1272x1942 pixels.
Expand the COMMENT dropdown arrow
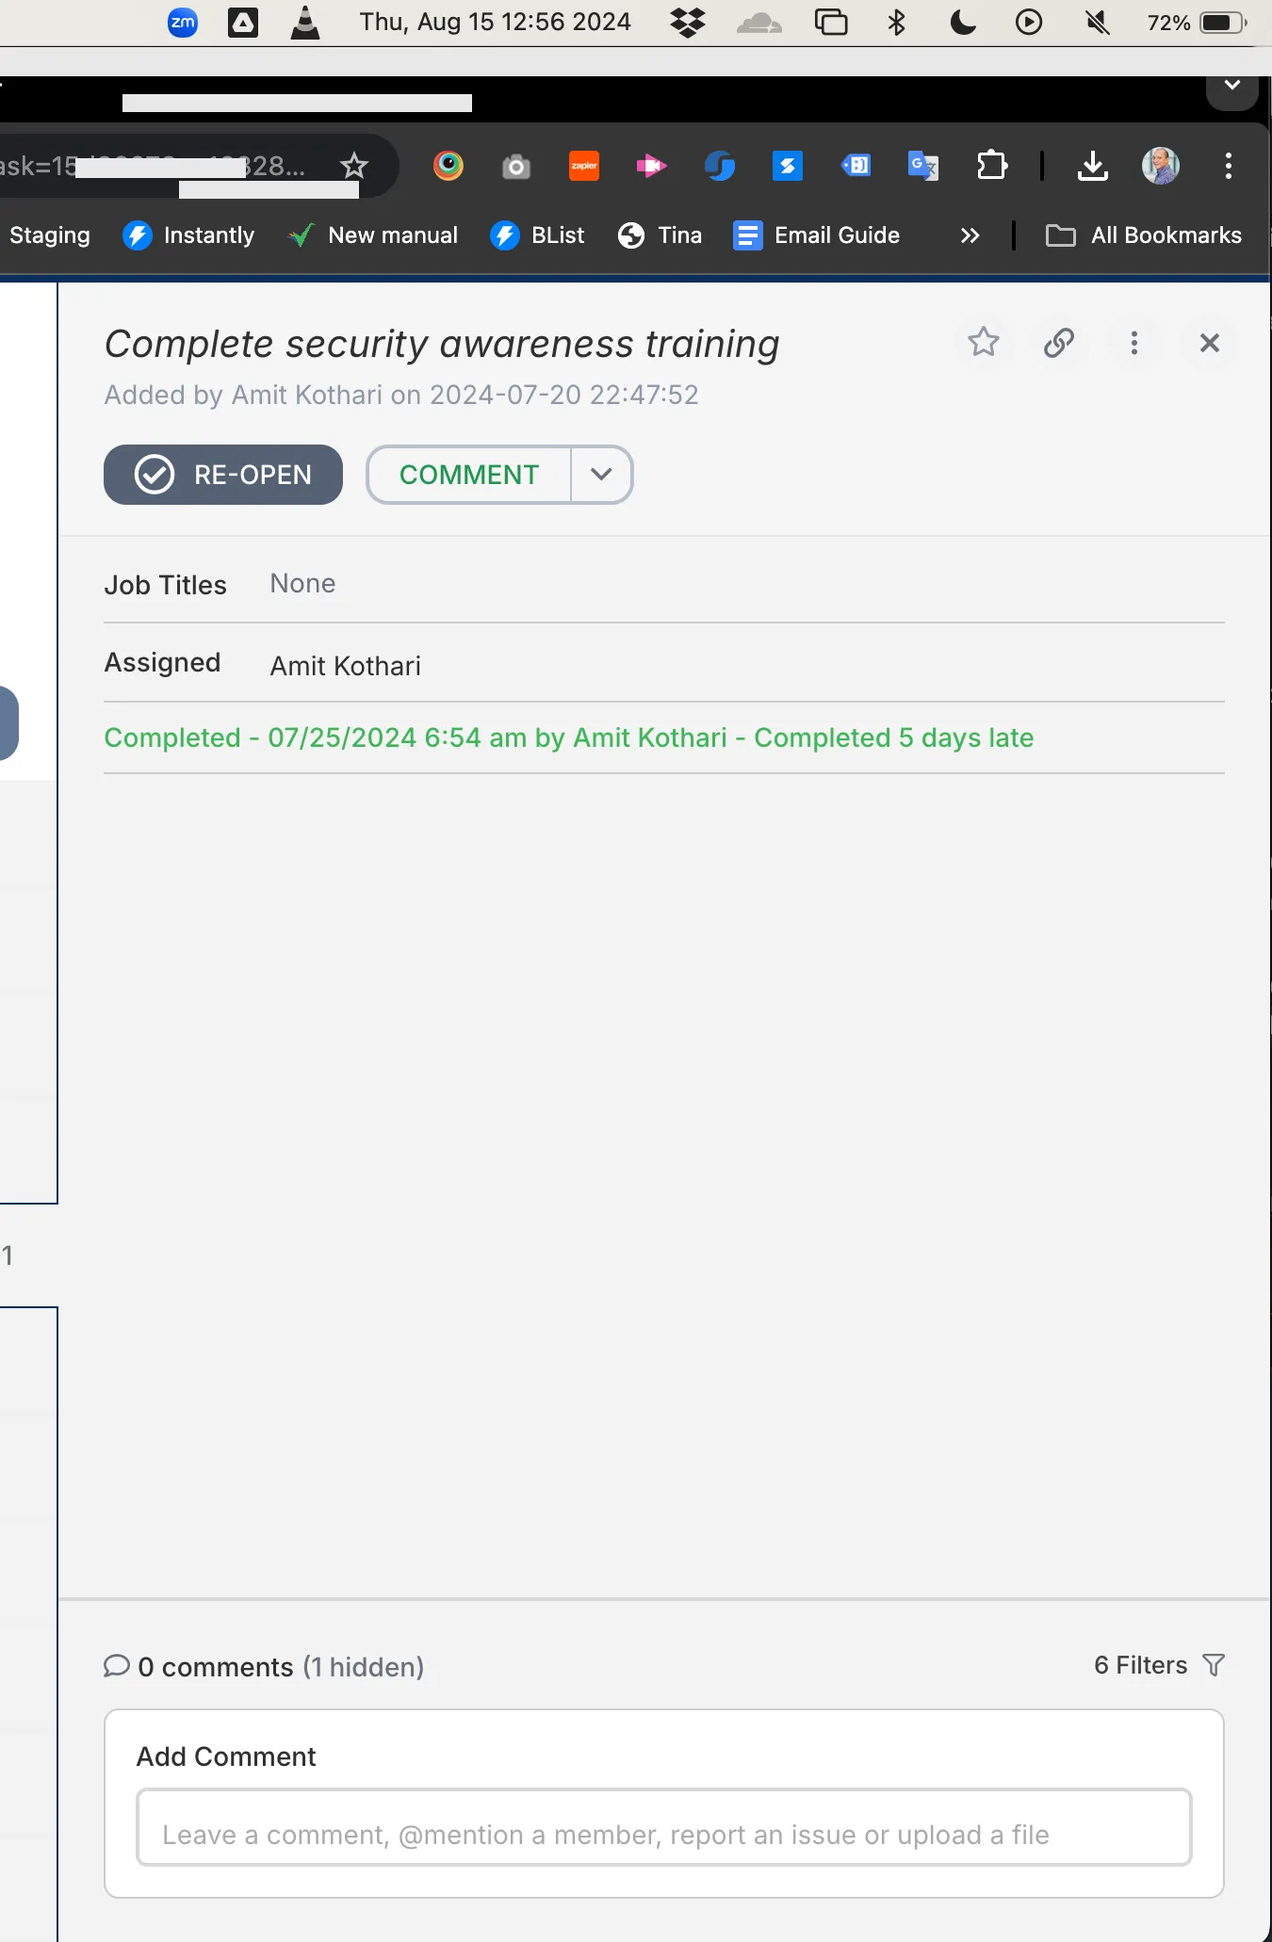(x=601, y=475)
